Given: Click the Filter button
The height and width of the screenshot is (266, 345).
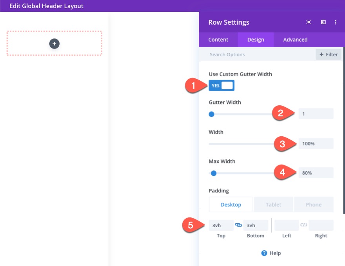Looking at the screenshot, I should [328, 54].
